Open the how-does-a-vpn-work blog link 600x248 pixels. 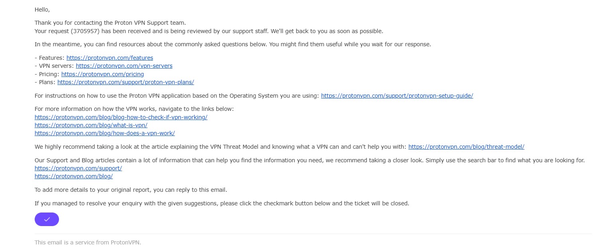click(105, 133)
